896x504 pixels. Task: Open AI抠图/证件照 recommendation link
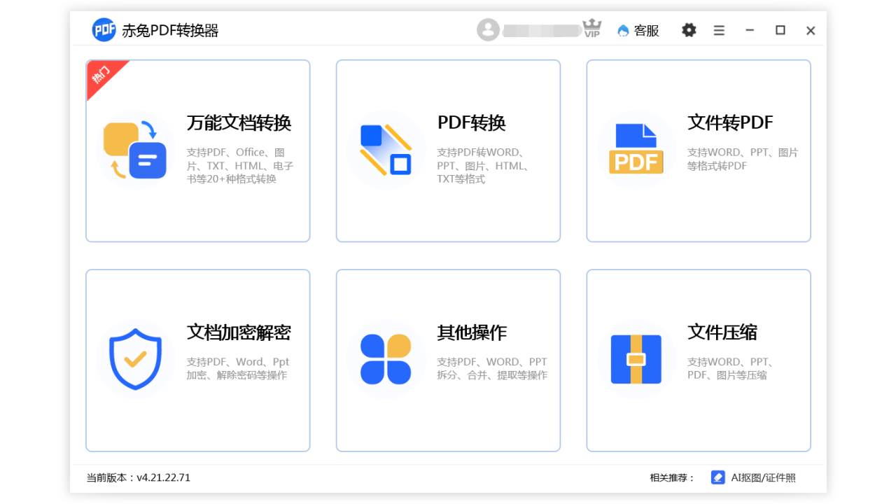click(754, 477)
